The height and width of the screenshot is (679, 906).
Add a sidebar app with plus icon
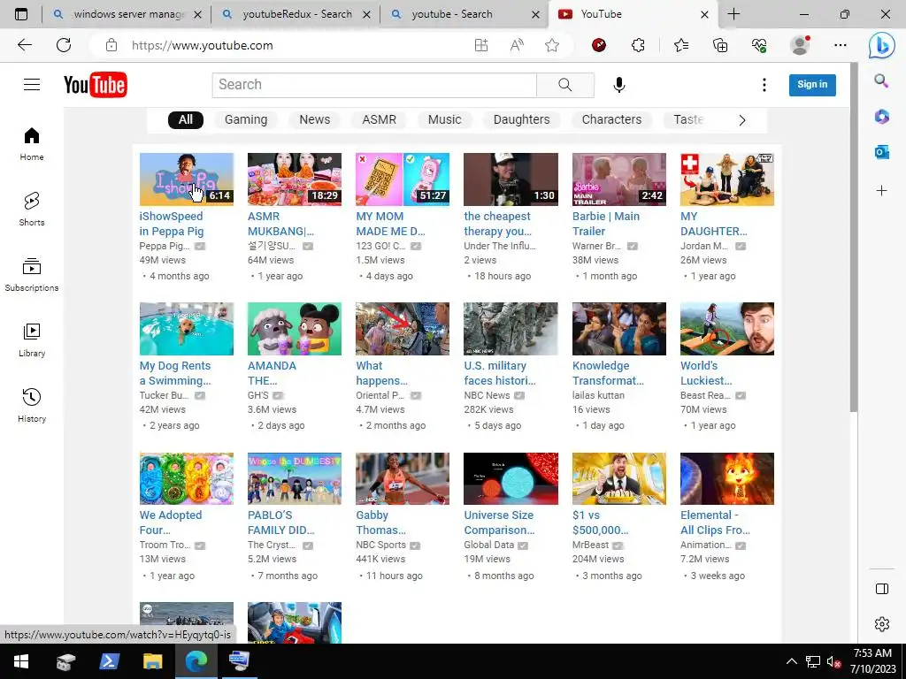(x=882, y=191)
